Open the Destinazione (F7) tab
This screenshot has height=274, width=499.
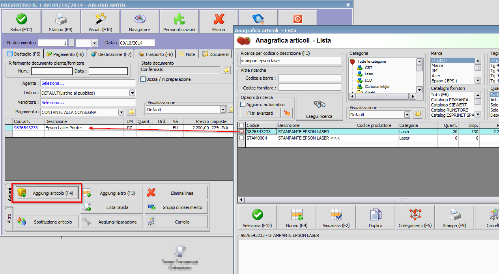point(111,54)
